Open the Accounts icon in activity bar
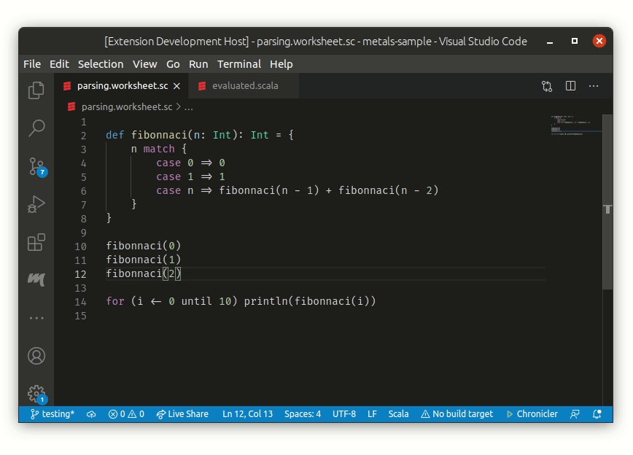The width and height of the screenshot is (633, 455). pos(36,356)
